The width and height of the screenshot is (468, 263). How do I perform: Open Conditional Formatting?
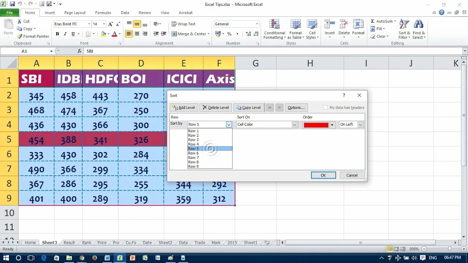point(275,29)
